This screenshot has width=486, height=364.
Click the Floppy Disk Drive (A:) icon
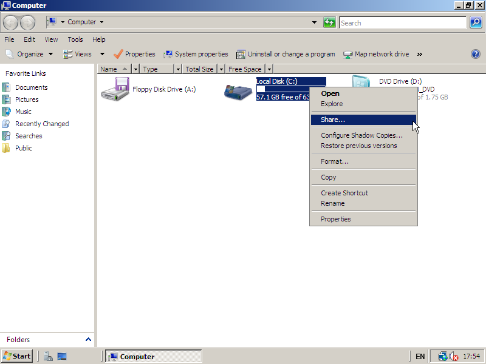[x=115, y=89]
